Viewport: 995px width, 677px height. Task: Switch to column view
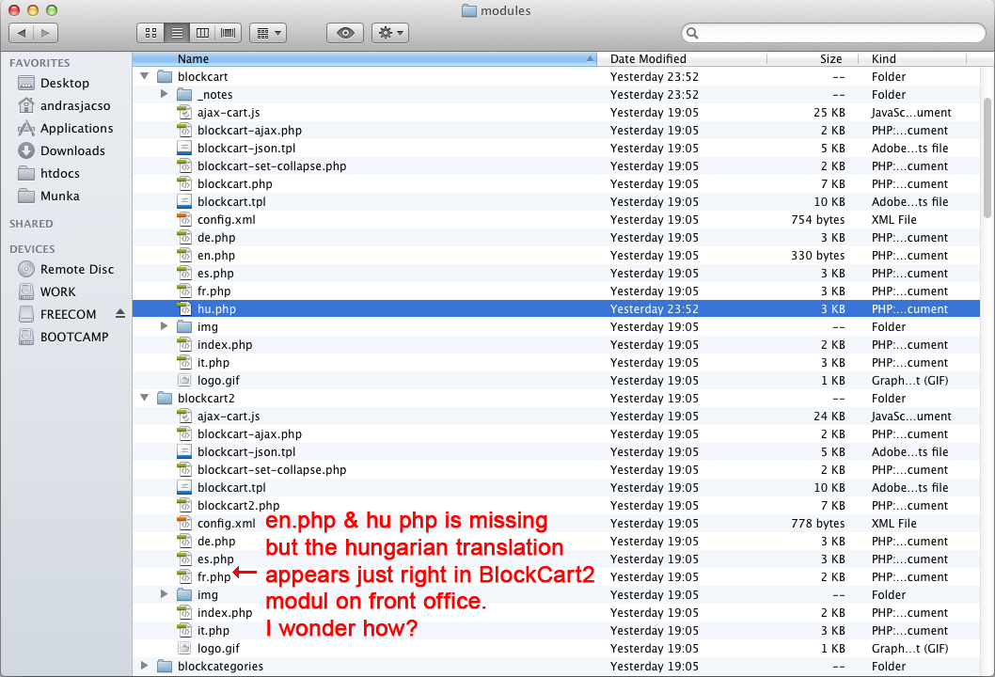(x=202, y=33)
